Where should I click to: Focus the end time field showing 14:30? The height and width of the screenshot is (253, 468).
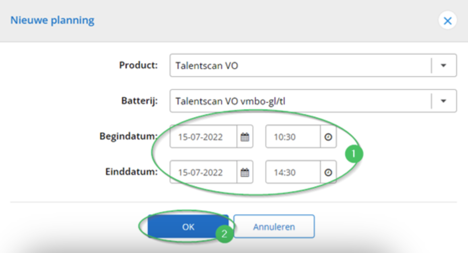point(292,172)
